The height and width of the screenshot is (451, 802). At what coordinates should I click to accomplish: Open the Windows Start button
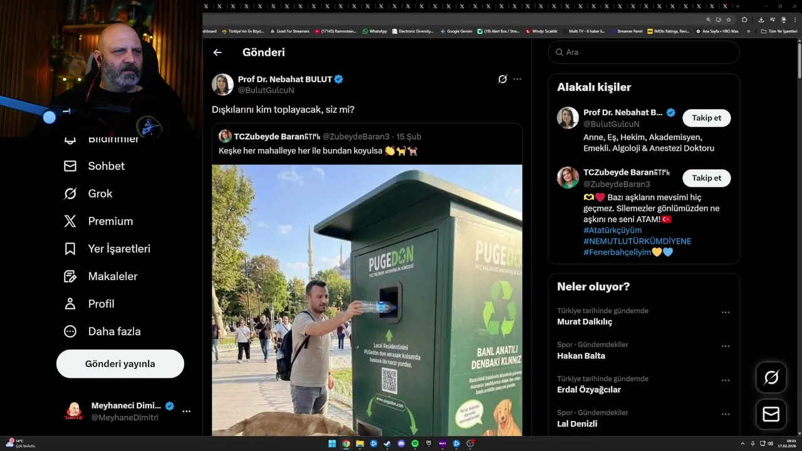point(332,443)
